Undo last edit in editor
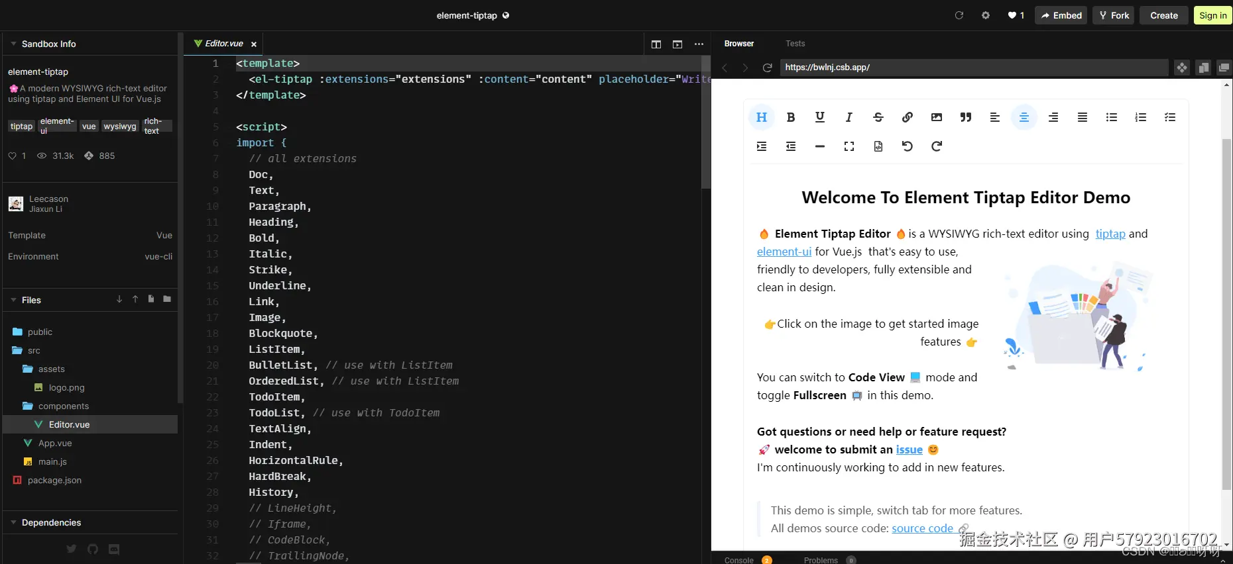 (908, 146)
